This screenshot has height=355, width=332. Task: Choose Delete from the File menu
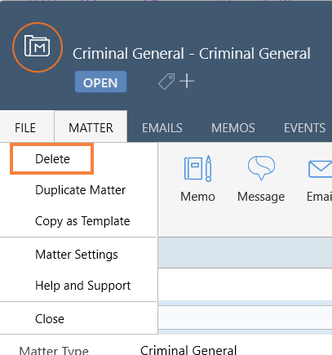[x=52, y=159]
